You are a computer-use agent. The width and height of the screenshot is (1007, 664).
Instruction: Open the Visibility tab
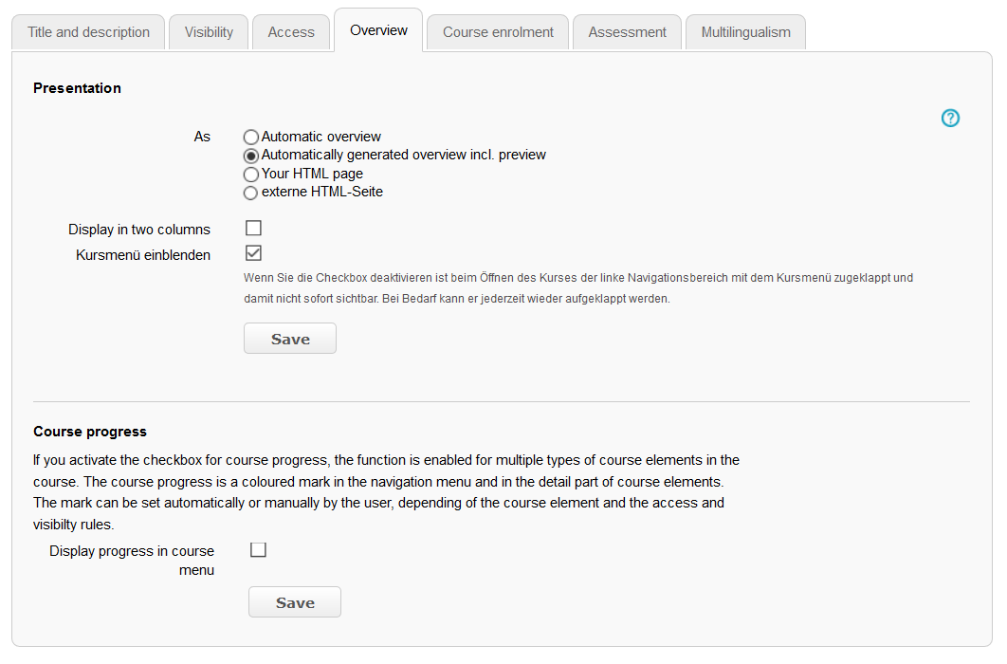(208, 31)
